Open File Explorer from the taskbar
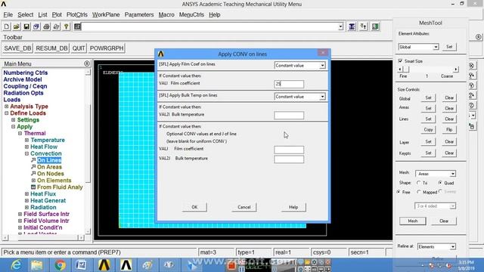Image resolution: width=484 pixels, height=272 pixels. tap(37, 265)
